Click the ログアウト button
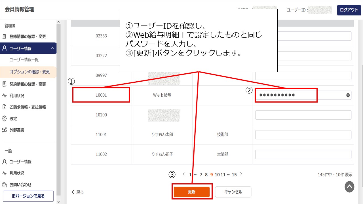 (349, 10)
